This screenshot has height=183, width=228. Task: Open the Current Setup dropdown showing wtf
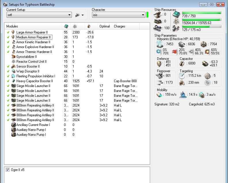click(x=39, y=15)
